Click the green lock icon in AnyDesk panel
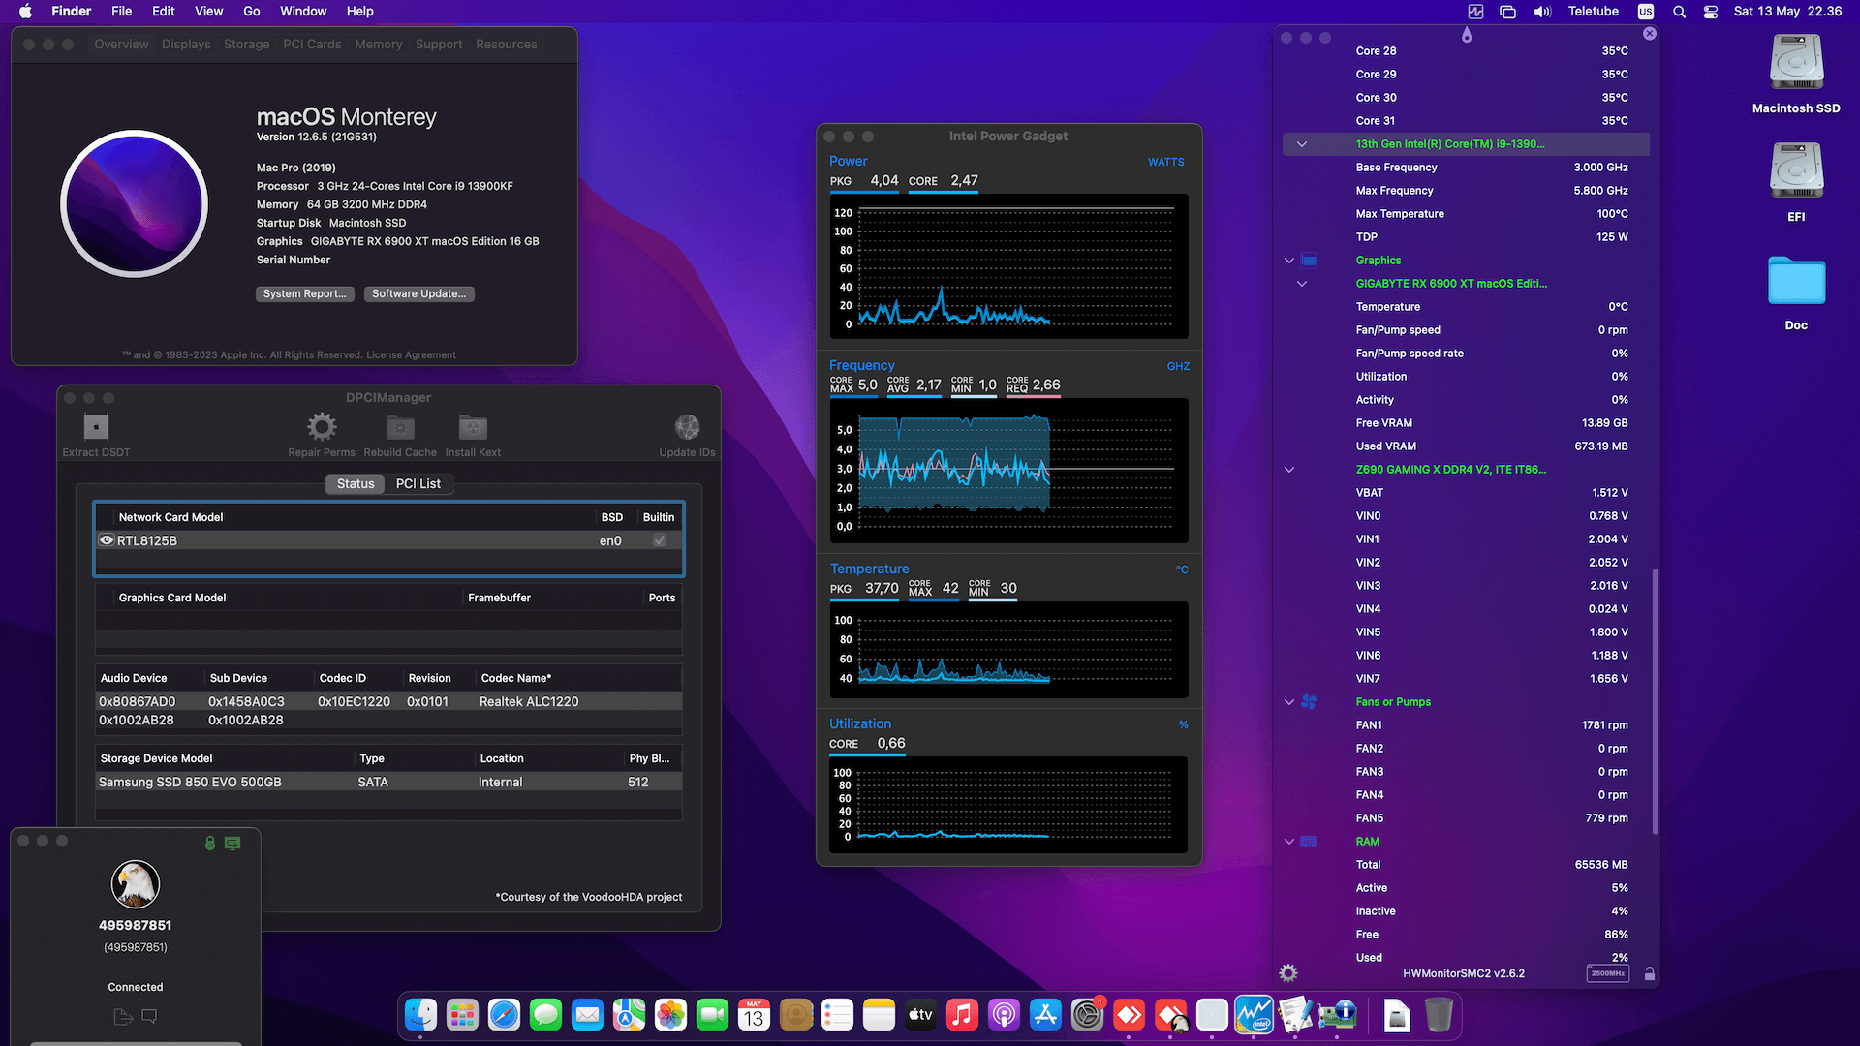Viewport: 1860px width, 1046px height. [210, 843]
